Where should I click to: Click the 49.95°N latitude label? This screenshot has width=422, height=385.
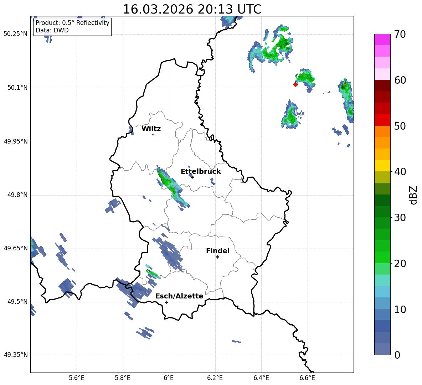tap(15, 141)
